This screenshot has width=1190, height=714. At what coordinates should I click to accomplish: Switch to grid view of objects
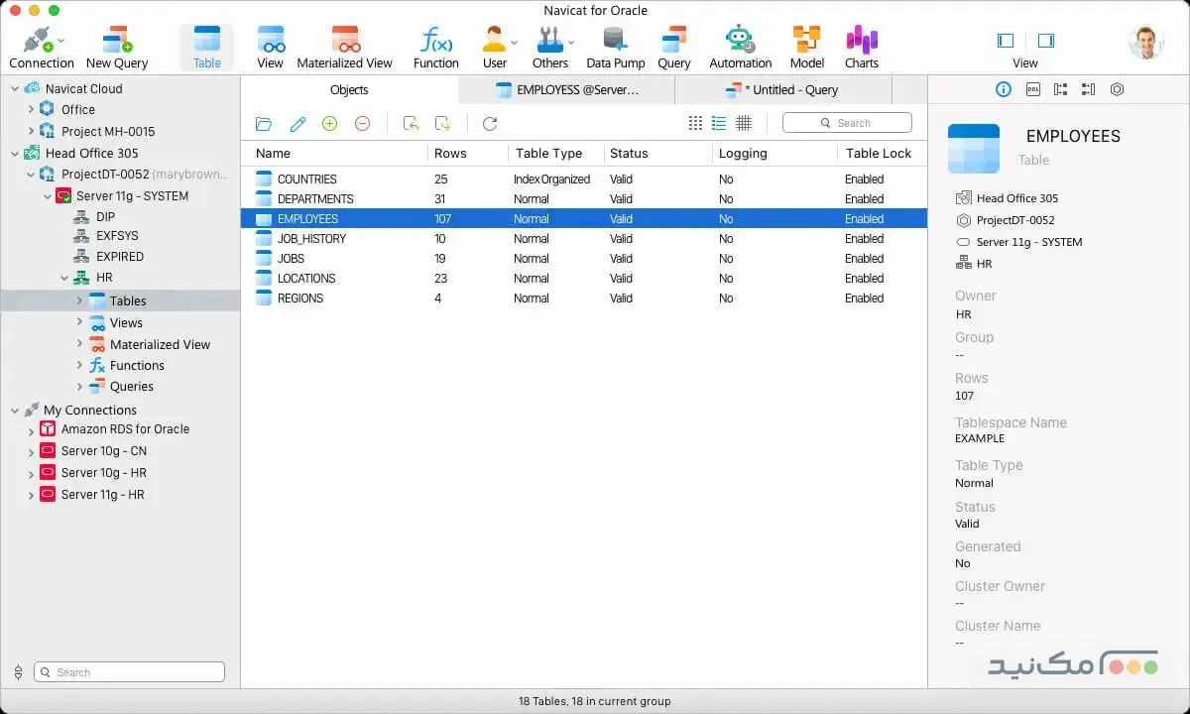tap(695, 122)
